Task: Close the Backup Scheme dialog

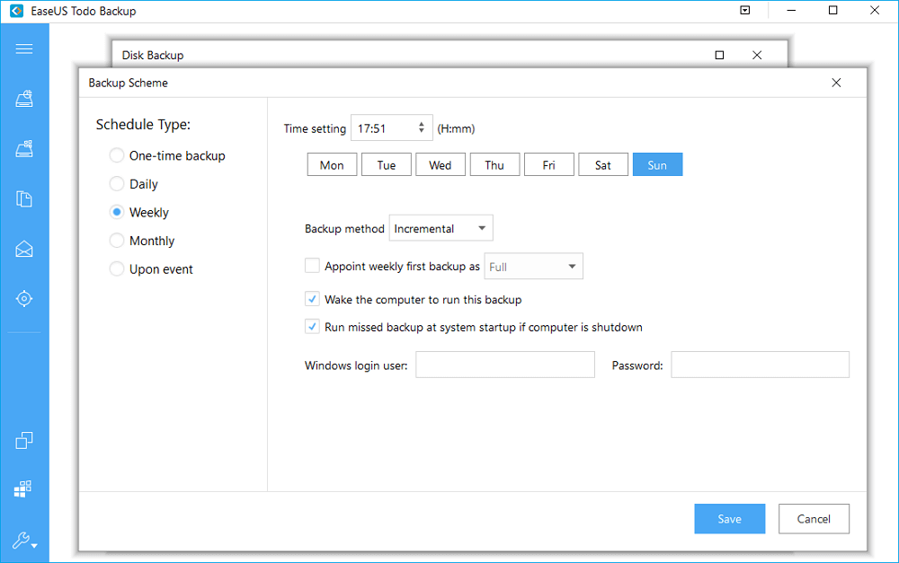Action: pos(836,83)
